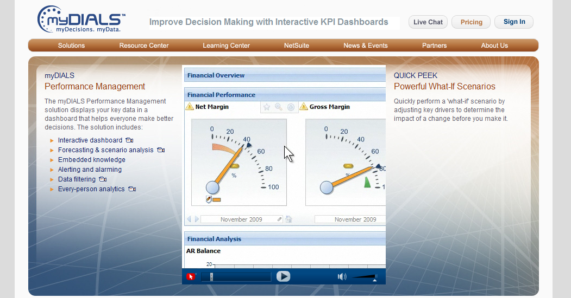Click the pencil shield icon under Net Margin gauge

pyautogui.click(x=209, y=199)
